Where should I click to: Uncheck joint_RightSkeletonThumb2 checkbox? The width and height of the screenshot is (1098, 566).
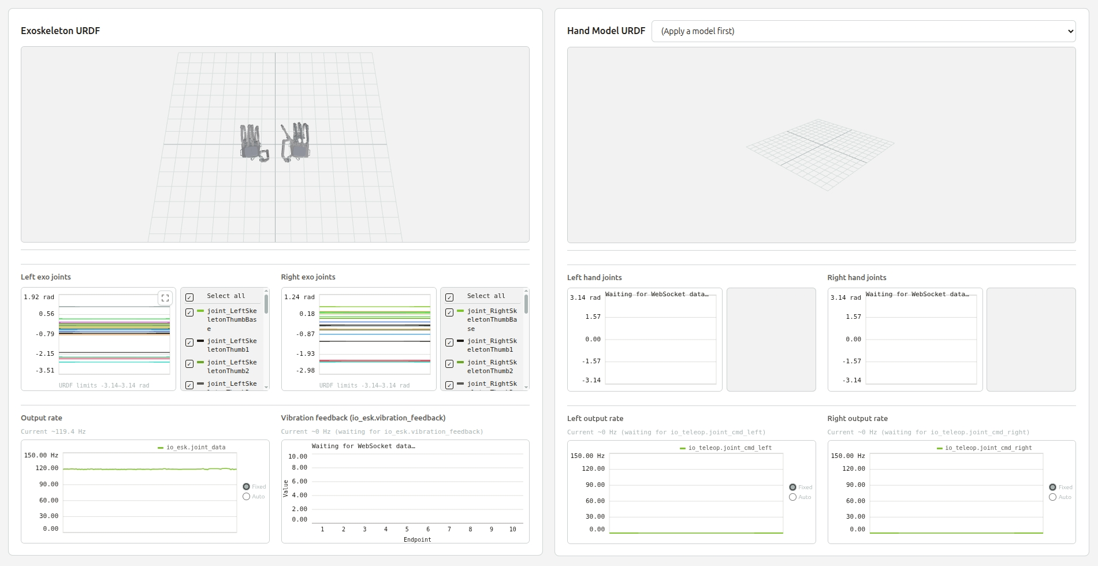pos(449,364)
